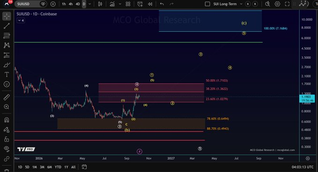Add a symbol to compare with plus icon

[x=53, y=4]
